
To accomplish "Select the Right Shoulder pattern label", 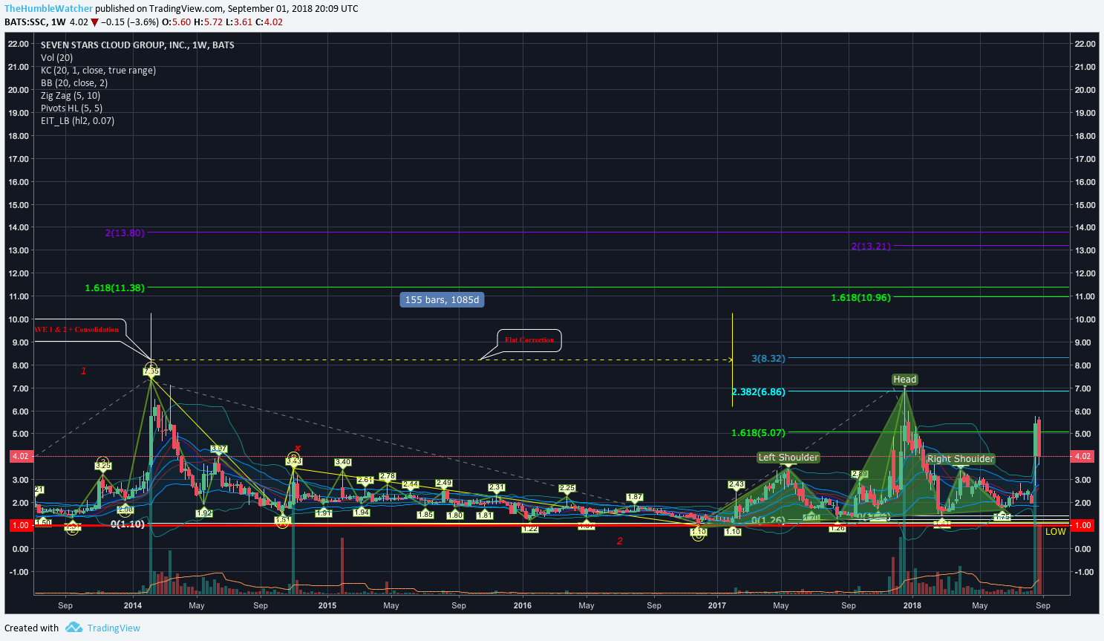I will (960, 459).
